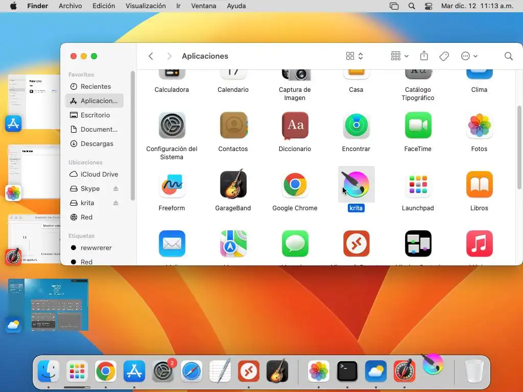This screenshot has width=523, height=392.
Task: Select the Fotos app icon in Finder
Action: pos(479,126)
